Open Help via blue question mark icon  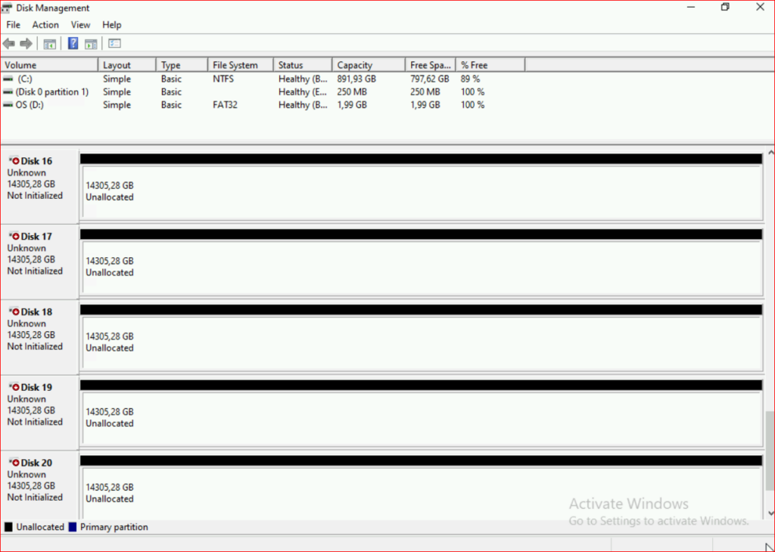coord(73,44)
